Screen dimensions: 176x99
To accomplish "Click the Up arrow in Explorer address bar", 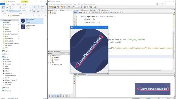I will coord(9,16).
